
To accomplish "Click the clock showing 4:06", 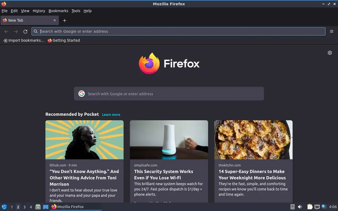I will pyautogui.click(x=333, y=207).
